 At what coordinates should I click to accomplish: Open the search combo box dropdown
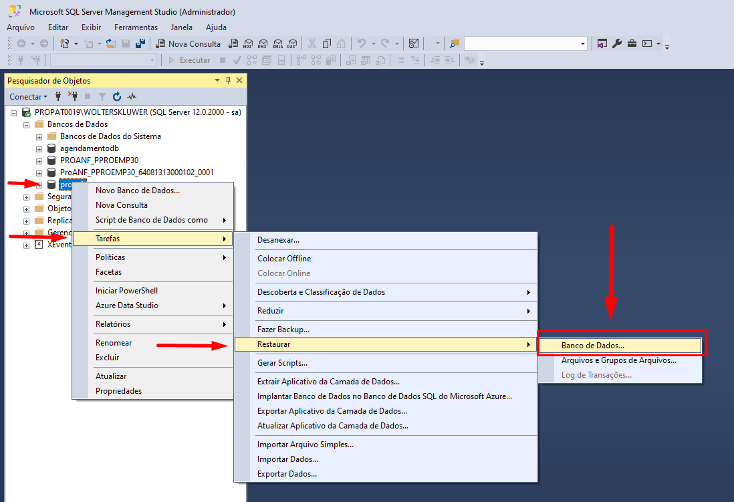(x=582, y=43)
